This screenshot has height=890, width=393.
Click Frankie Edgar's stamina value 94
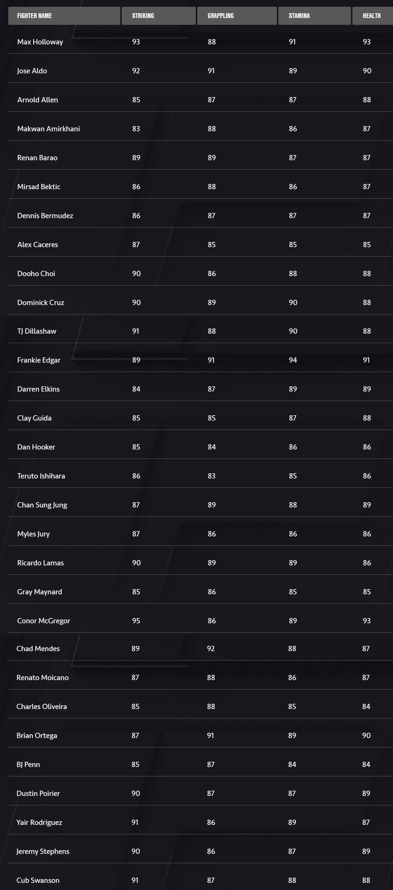pyautogui.click(x=293, y=360)
